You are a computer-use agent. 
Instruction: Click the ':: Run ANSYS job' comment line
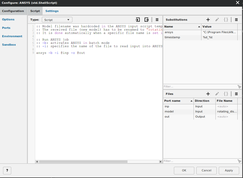pos(53,40)
